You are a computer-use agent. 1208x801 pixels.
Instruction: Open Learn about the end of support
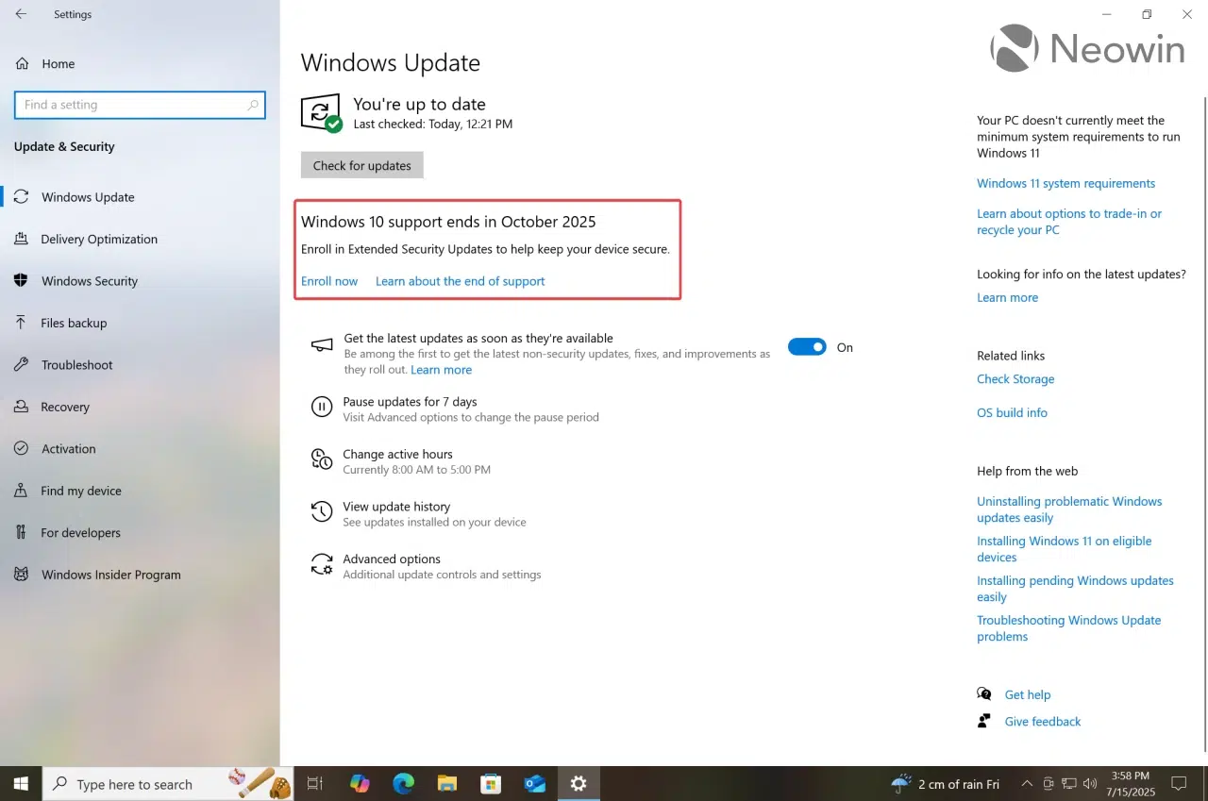[460, 281]
